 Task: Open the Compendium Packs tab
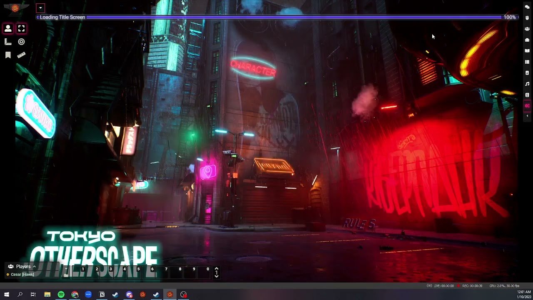(x=527, y=95)
